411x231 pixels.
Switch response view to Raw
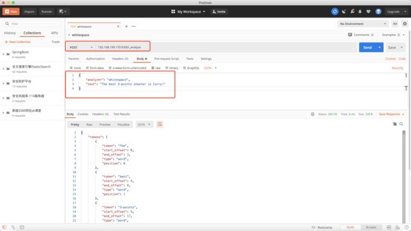click(89, 124)
